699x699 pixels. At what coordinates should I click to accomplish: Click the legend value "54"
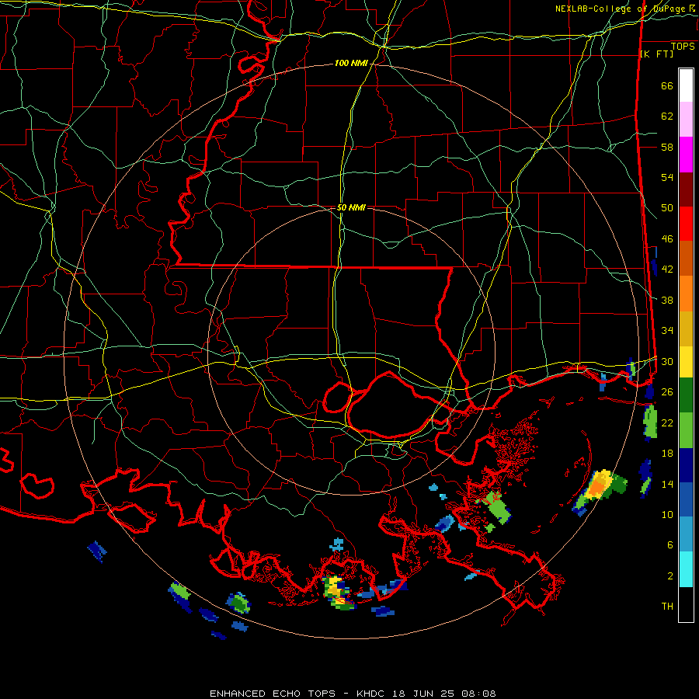pos(667,177)
